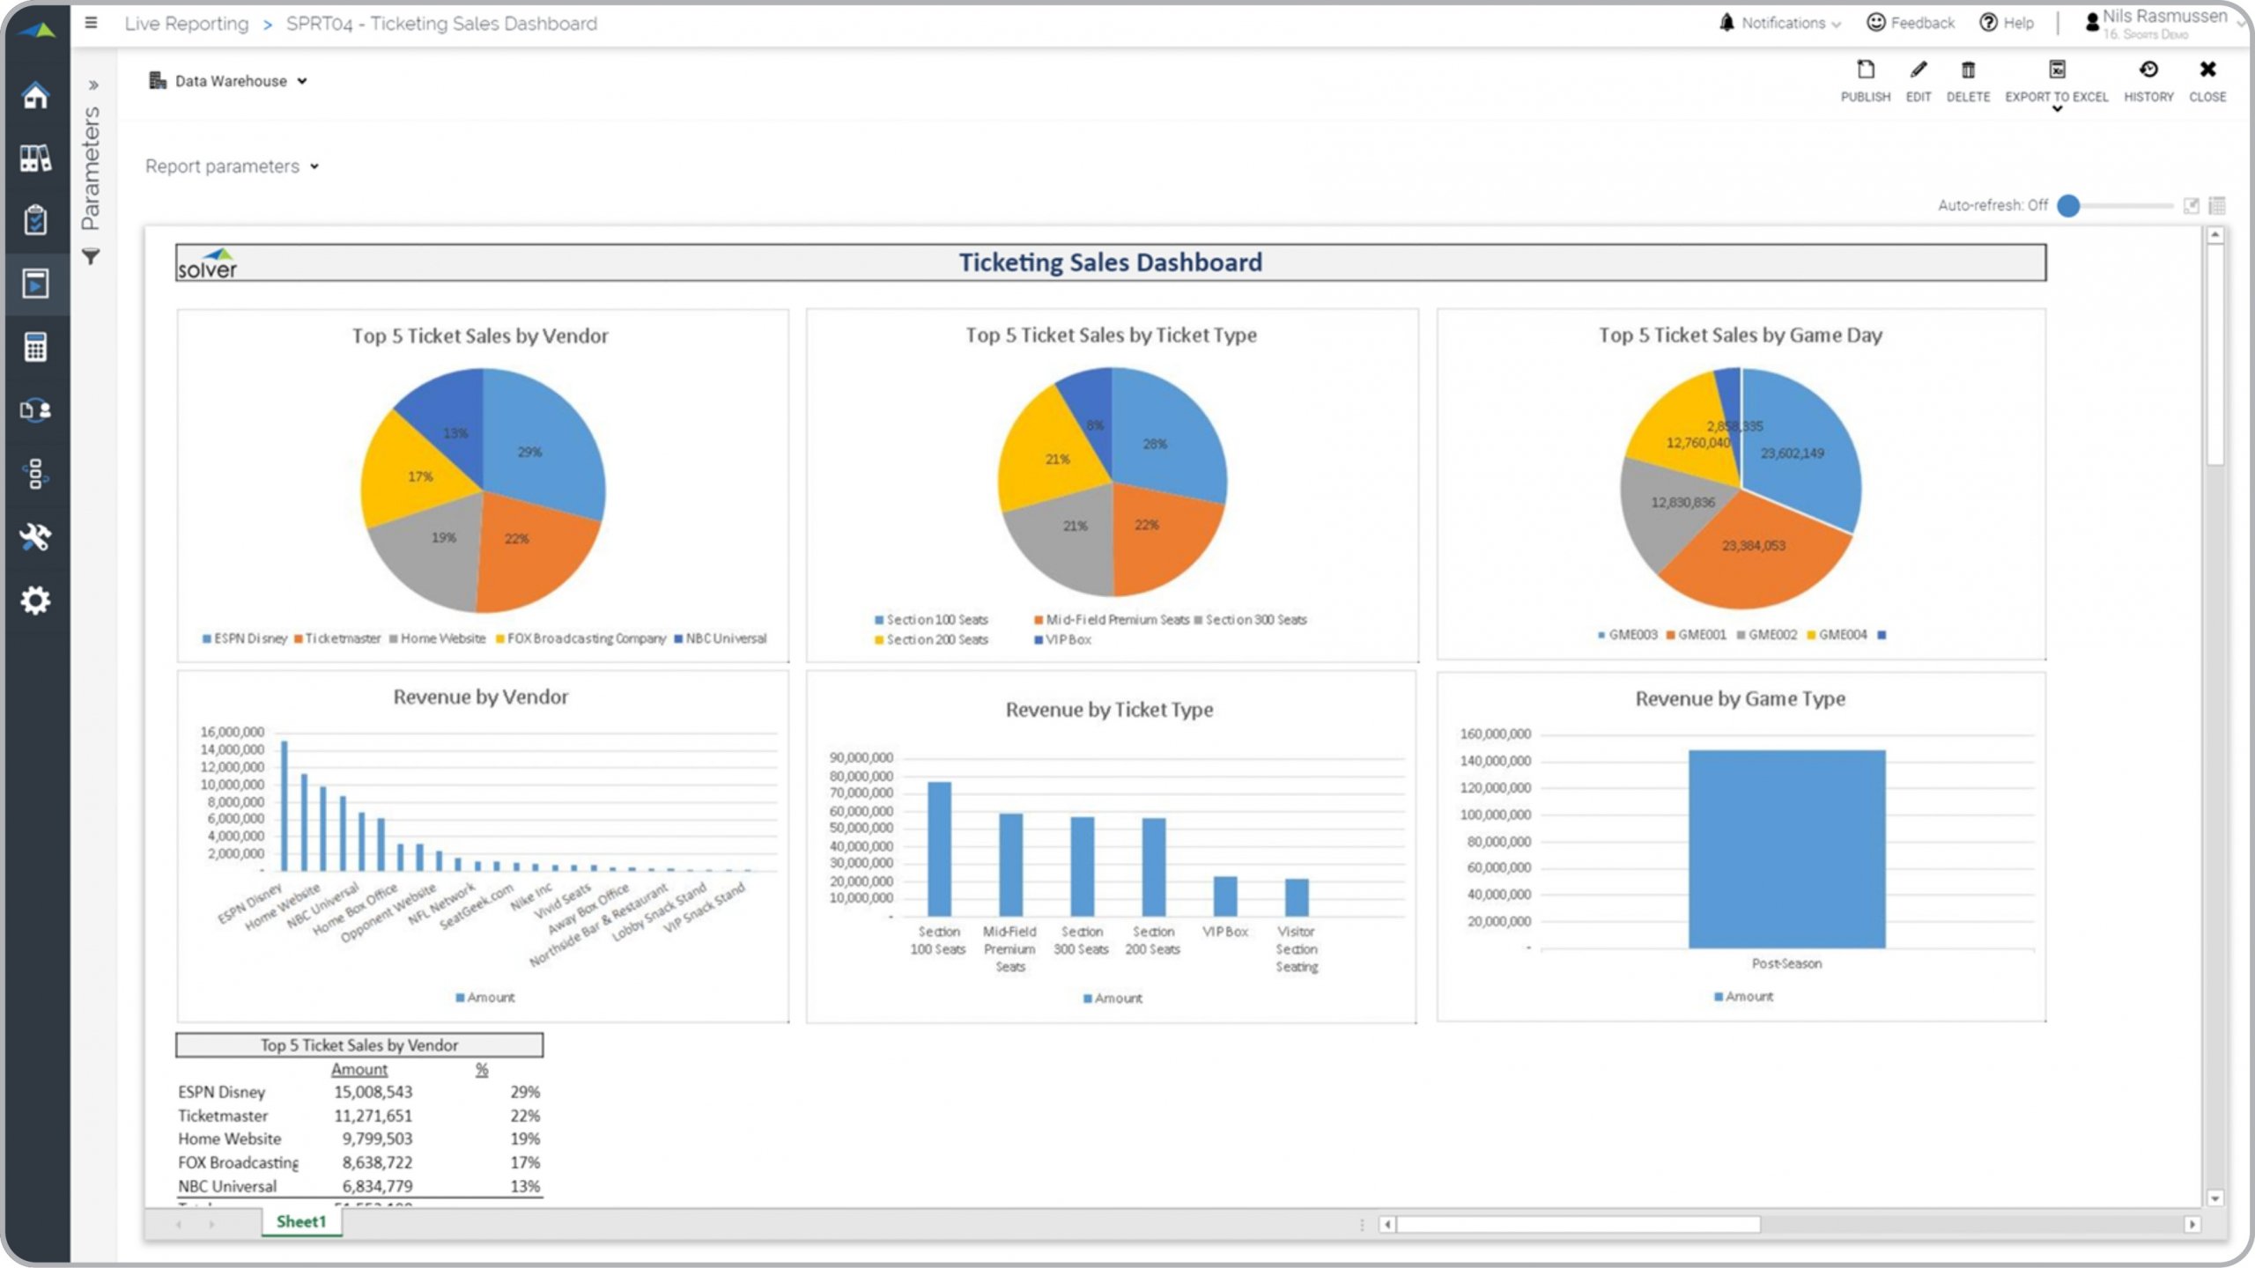The height and width of the screenshot is (1268, 2255).
Task: Expand the Parameters side panel arrows
Action: (x=93, y=85)
